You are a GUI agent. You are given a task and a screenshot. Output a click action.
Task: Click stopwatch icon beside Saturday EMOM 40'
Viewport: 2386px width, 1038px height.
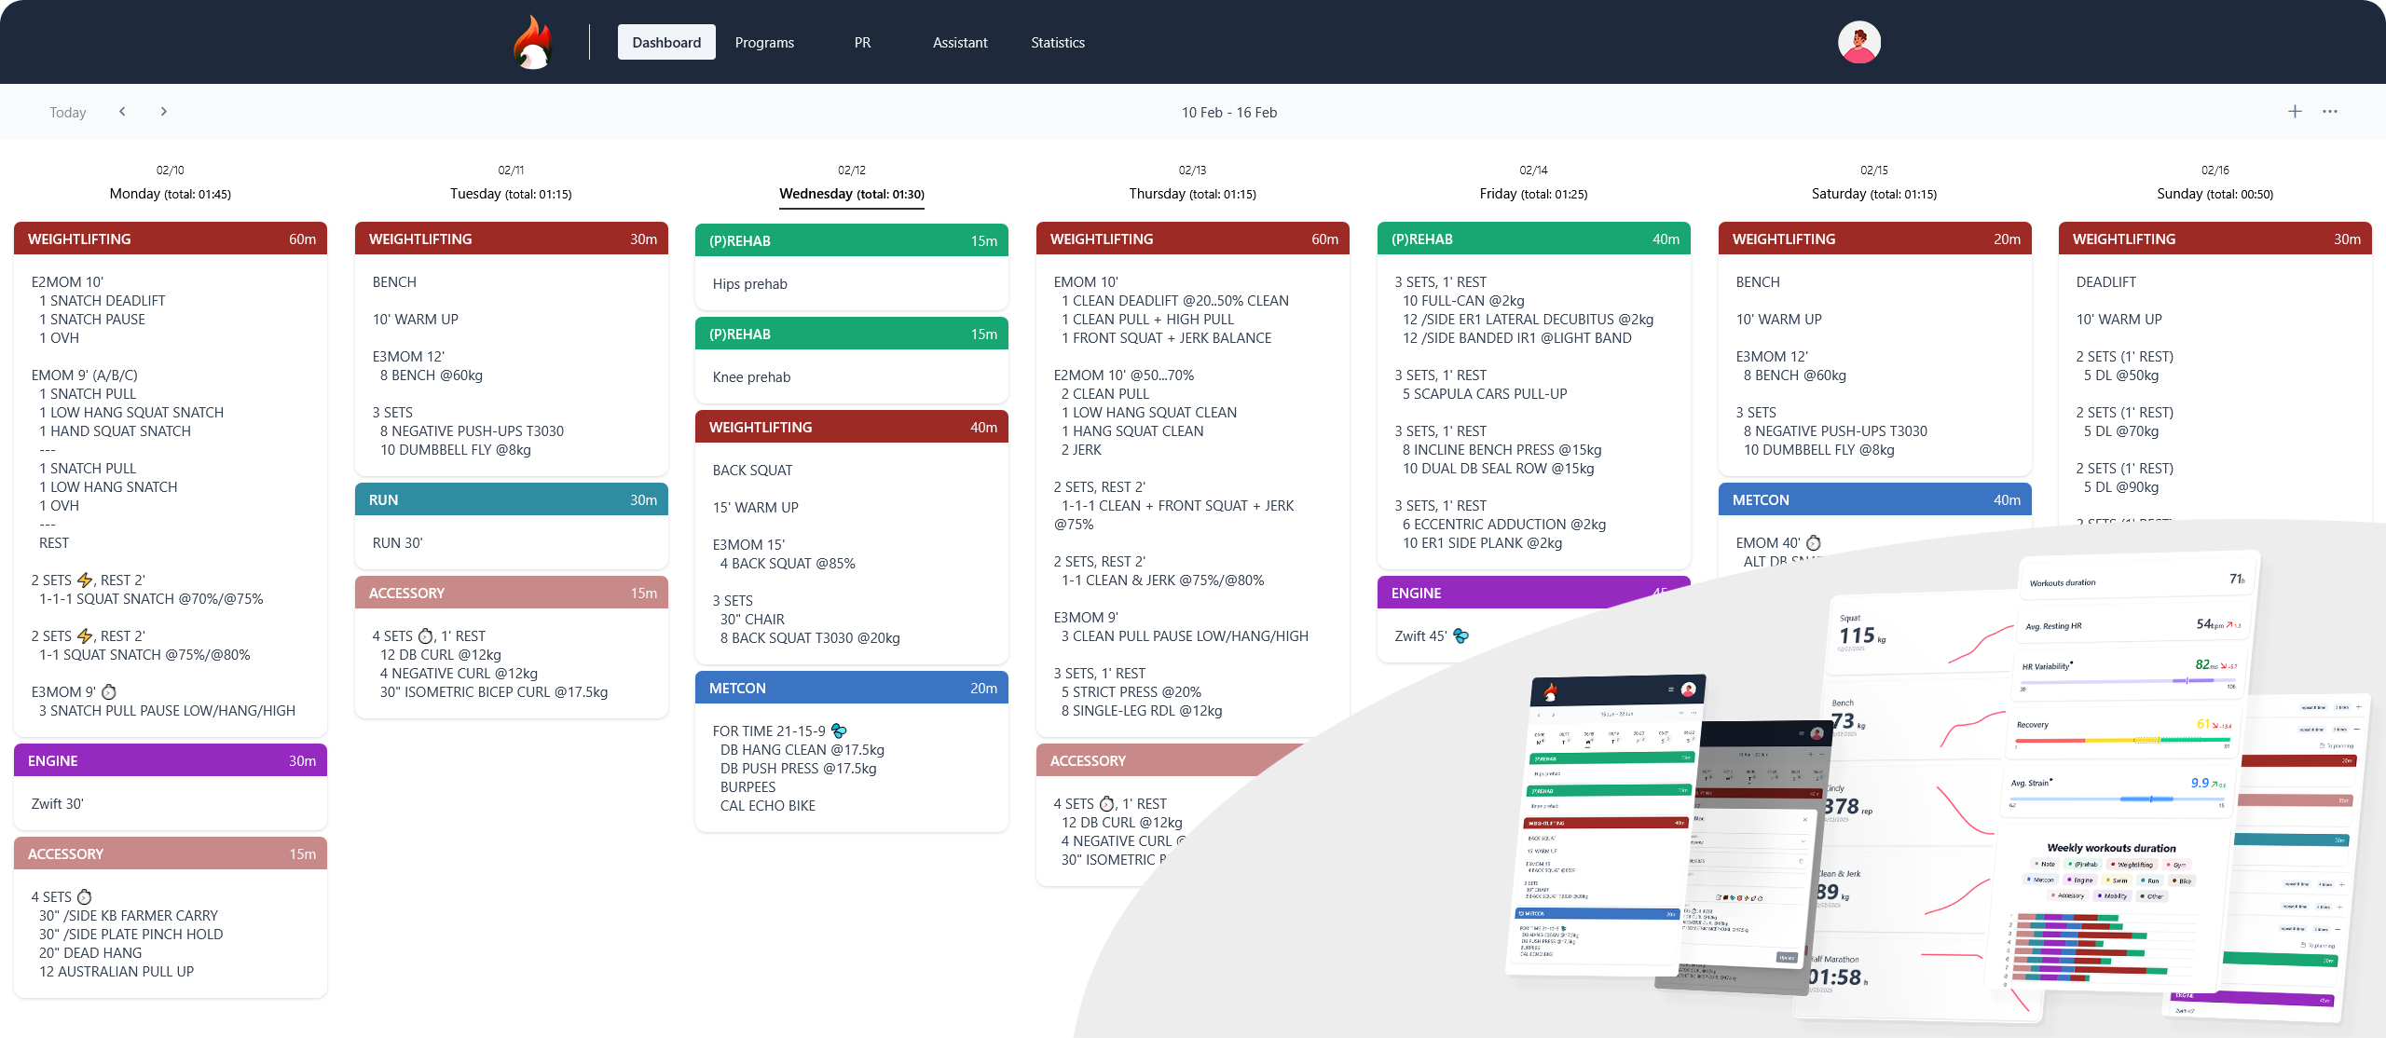point(1814,543)
